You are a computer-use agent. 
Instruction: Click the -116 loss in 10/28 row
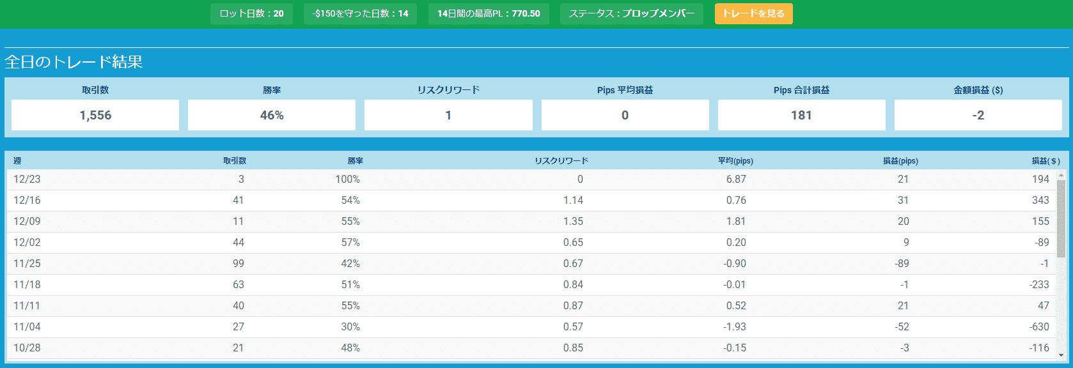[1039, 348]
